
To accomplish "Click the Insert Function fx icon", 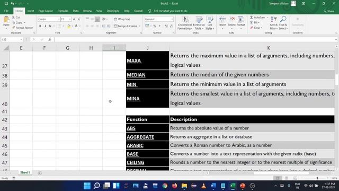I will tap(50, 39).
